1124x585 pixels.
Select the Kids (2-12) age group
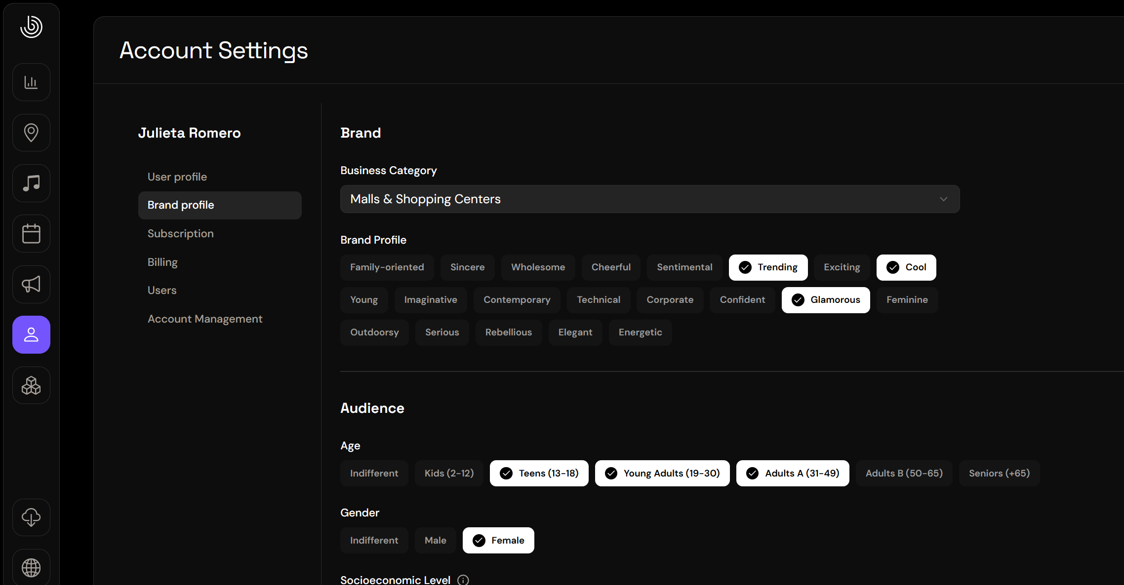click(449, 474)
